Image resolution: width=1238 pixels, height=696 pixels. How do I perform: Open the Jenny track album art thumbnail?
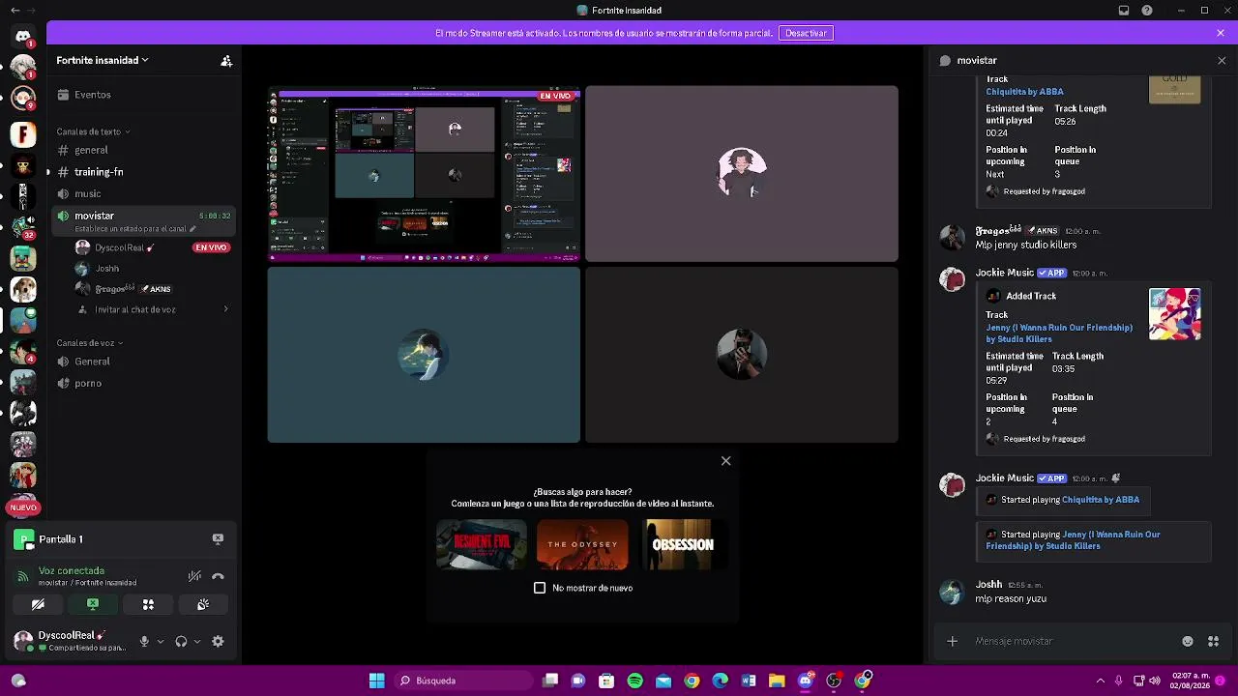coord(1175,314)
